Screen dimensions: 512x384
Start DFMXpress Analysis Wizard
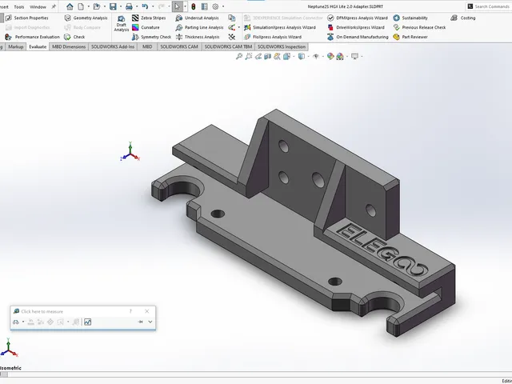tap(358, 18)
